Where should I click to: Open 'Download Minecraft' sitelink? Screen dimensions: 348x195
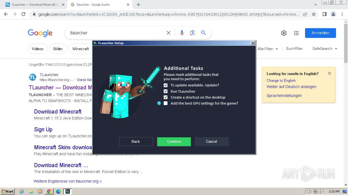(58, 112)
